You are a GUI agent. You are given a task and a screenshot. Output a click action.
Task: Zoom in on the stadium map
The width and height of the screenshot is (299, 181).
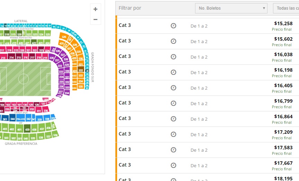[96, 9]
